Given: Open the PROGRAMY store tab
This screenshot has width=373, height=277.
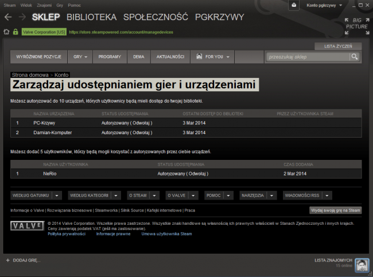Looking at the screenshot, I should click(110, 57).
